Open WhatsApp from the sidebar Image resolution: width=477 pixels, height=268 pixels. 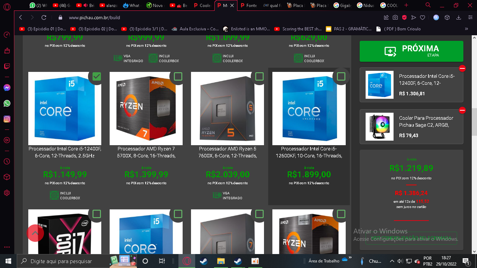pos(7,103)
